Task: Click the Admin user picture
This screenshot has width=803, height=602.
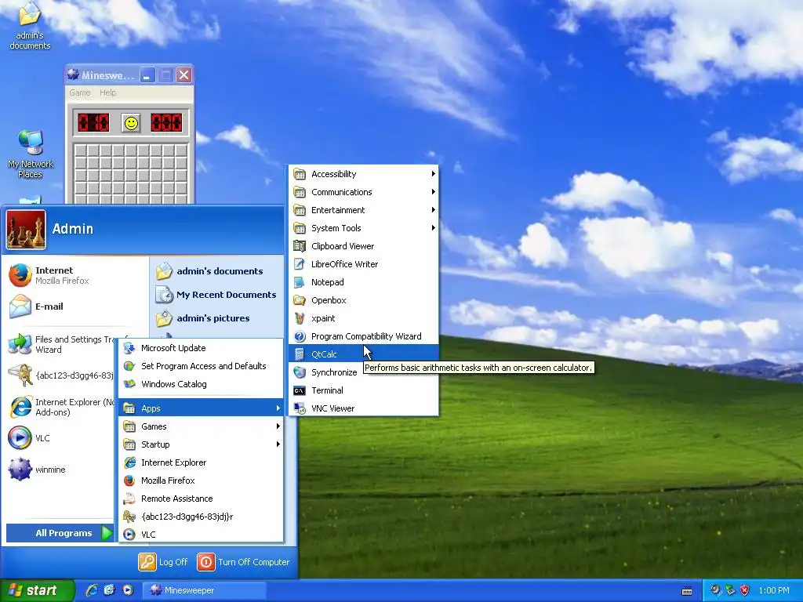Action: click(x=26, y=230)
